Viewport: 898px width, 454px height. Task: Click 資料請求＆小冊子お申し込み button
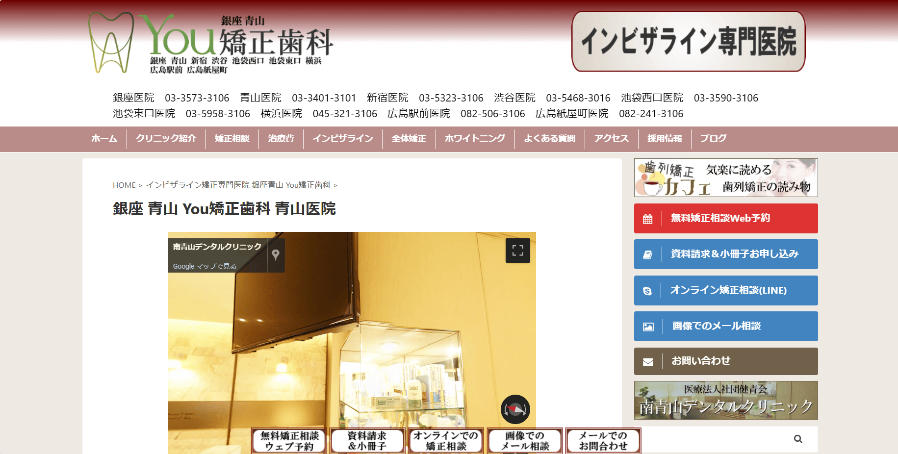click(x=726, y=254)
